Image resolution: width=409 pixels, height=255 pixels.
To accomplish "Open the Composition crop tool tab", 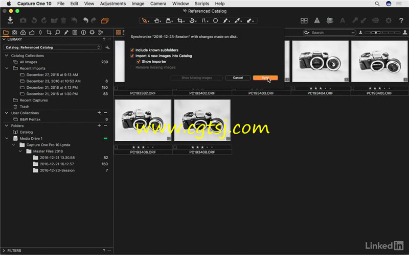I will (x=49, y=32).
